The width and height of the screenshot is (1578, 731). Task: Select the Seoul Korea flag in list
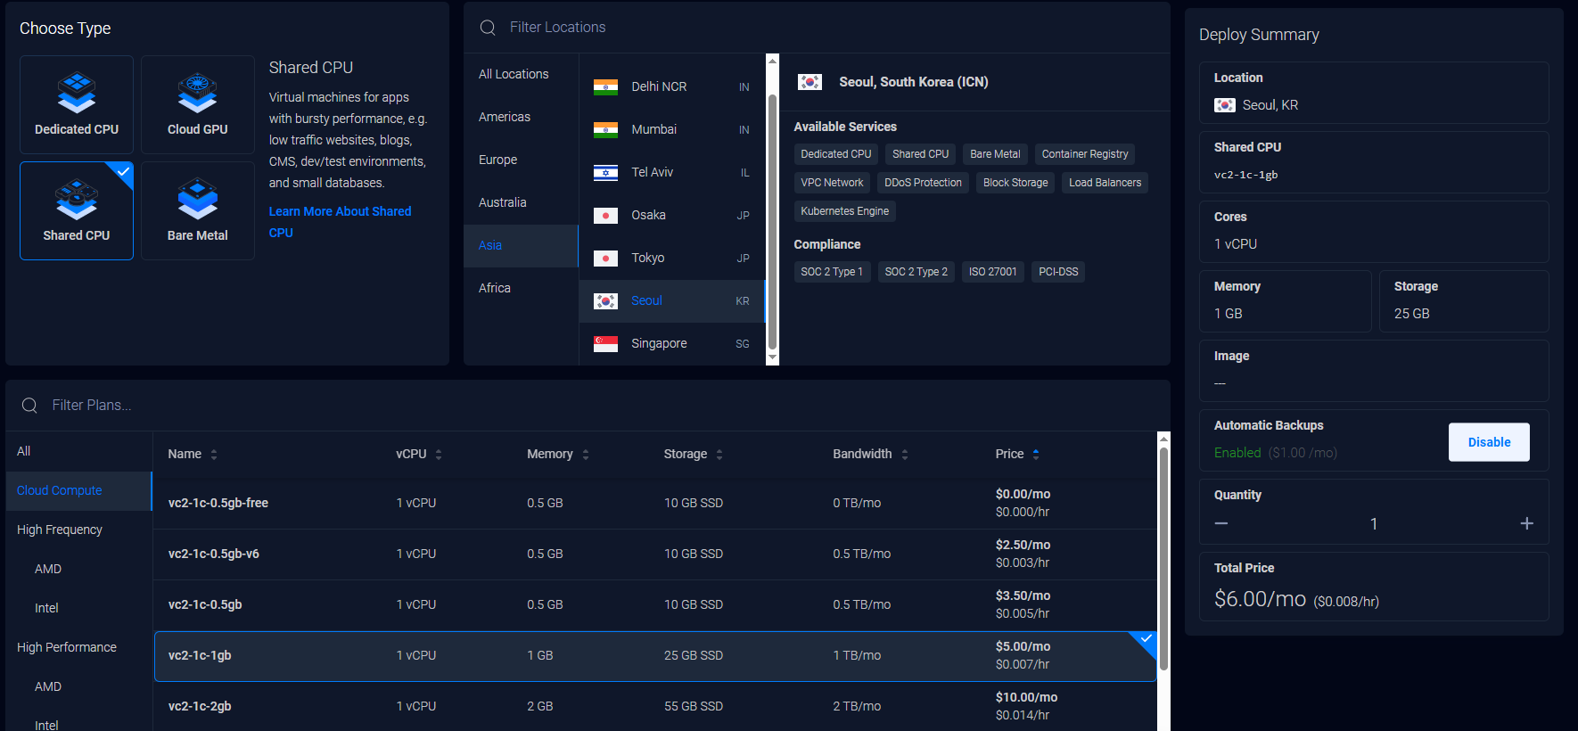(605, 300)
